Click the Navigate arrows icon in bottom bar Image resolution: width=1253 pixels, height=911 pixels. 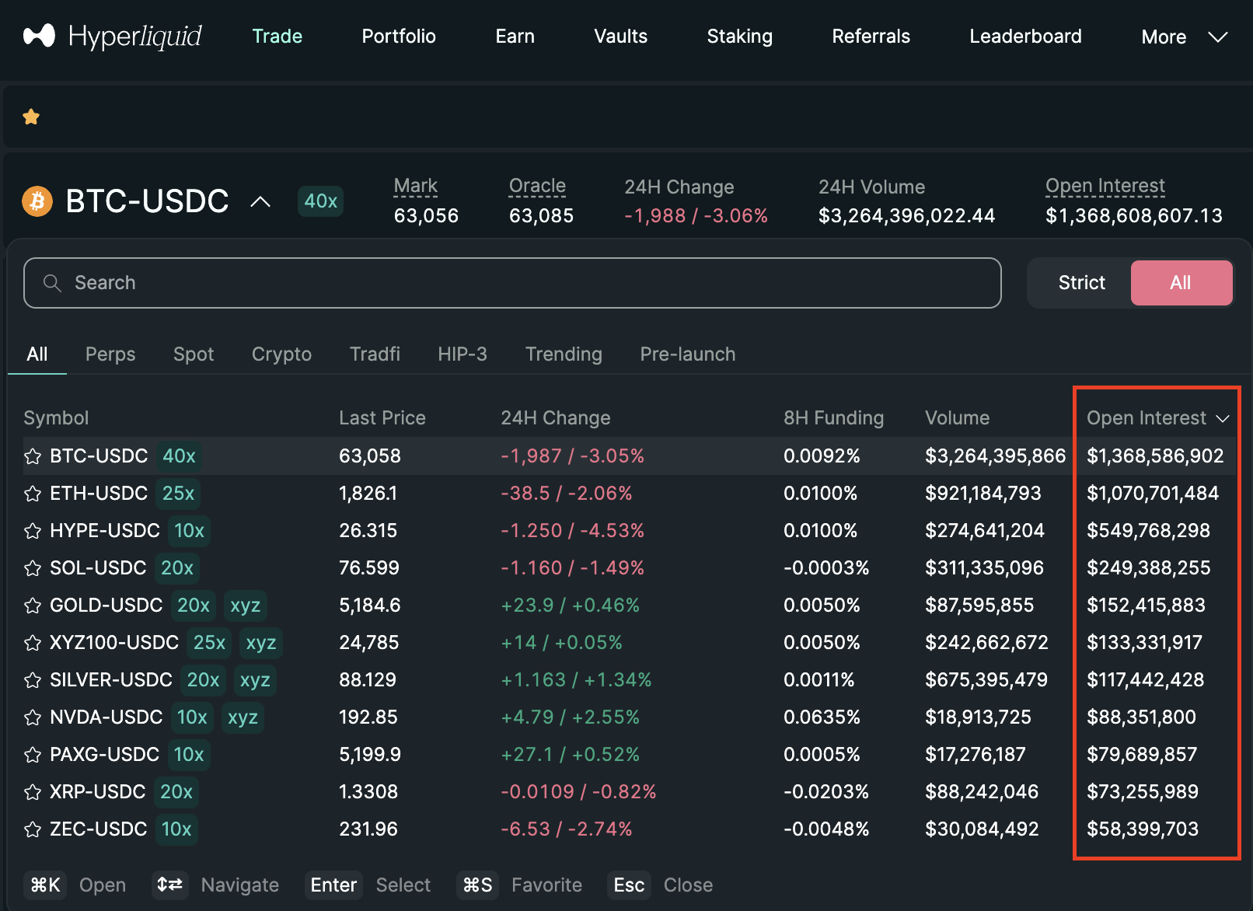pyautogui.click(x=170, y=885)
